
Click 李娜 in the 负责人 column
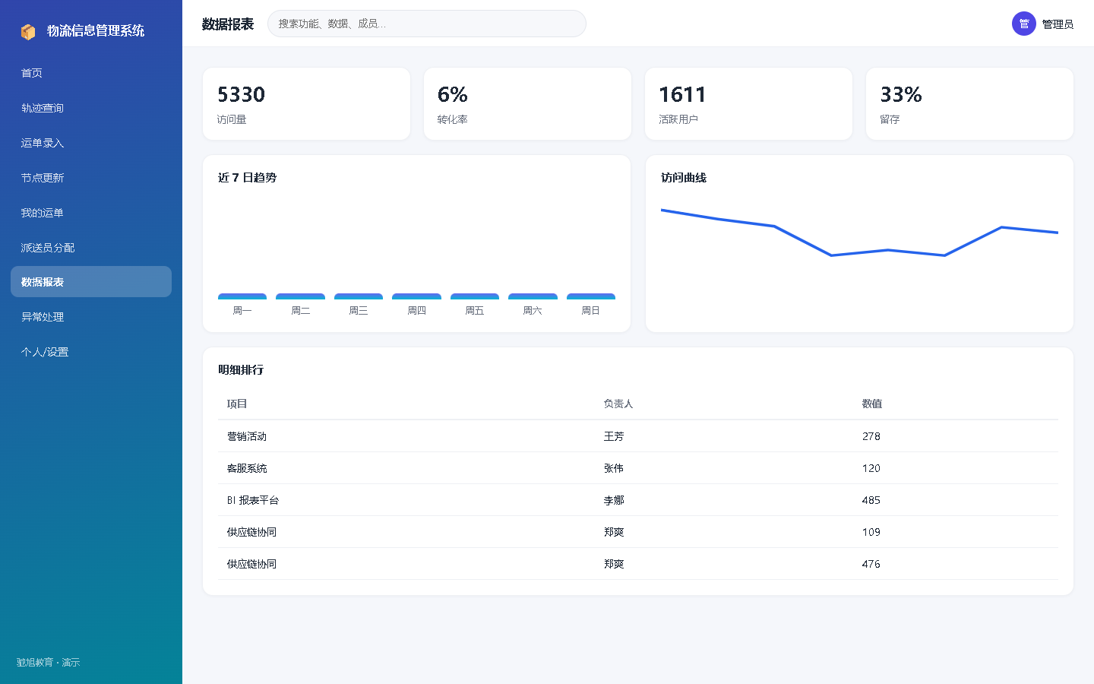pyautogui.click(x=614, y=500)
